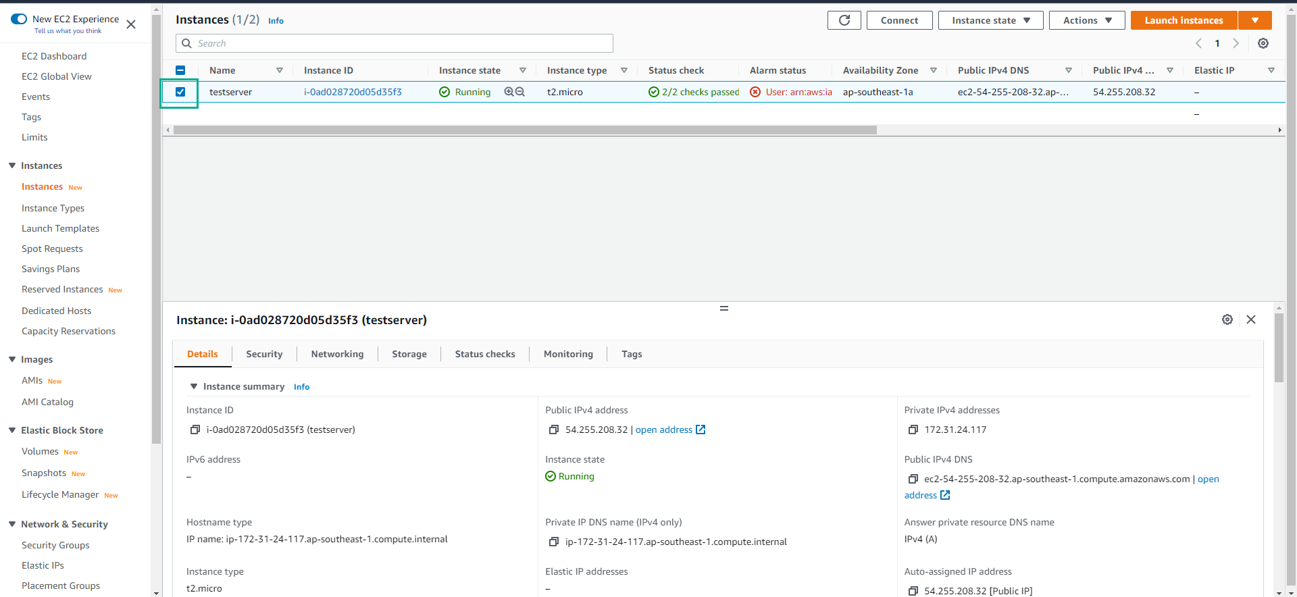Click the 'open address' link for public IP
Image resolution: width=1297 pixels, height=597 pixels.
pyautogui.click(x=664, y=430)
